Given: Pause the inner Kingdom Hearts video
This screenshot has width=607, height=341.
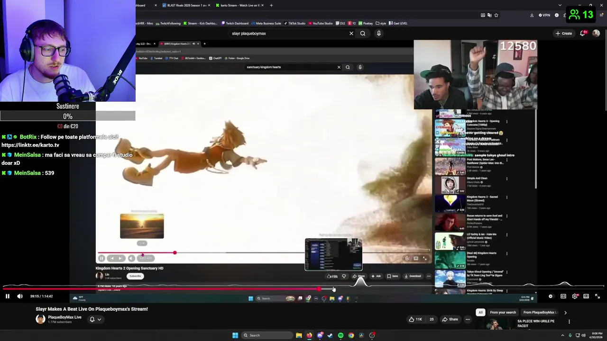Looking at the screenshot, I should point(101,259).
